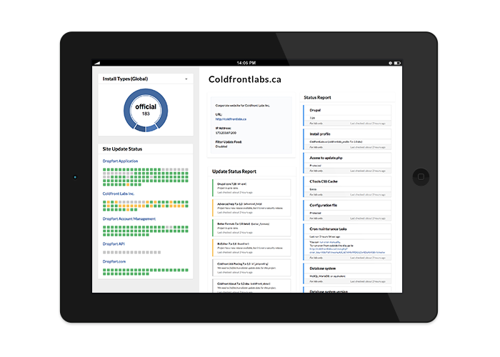Click the Install Types (Global) panel title
The width and height of the screenshot is (500, 357).
click(125, 79)
